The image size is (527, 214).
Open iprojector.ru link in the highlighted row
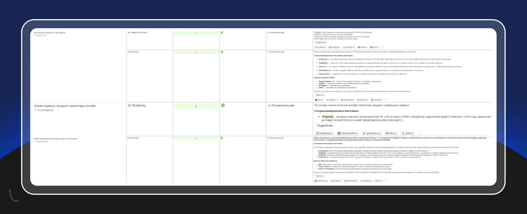click(x=372, y=133)
